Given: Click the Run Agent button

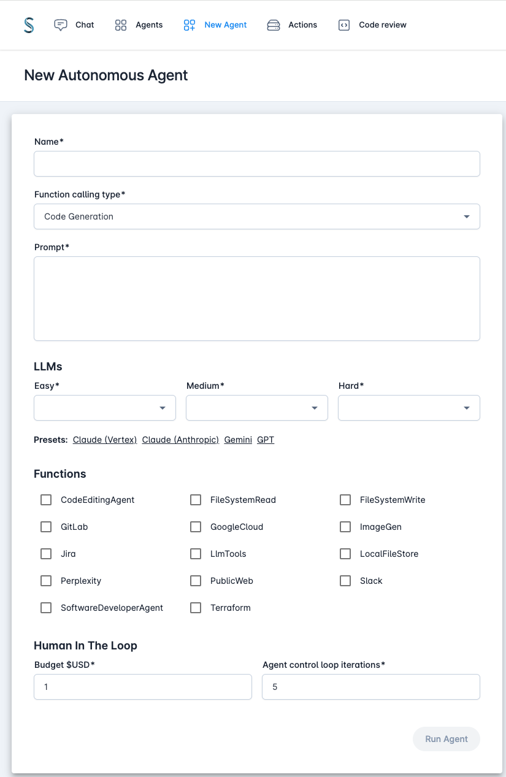Looking at the screenshot, I should click(x=447, y=739).
